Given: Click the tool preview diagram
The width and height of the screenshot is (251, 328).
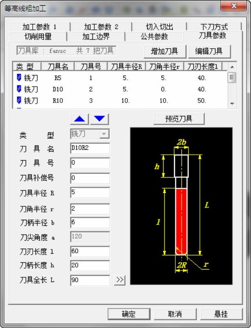Looking at the screenshot, I should pyautogui.click(x=181, y=206).
